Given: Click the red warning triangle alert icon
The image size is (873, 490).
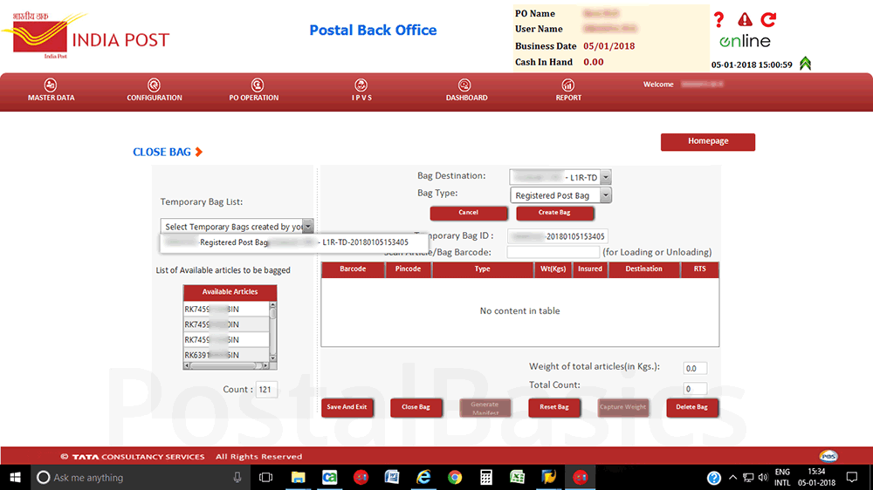Looking at the screenshot, I should coord(744,19).
